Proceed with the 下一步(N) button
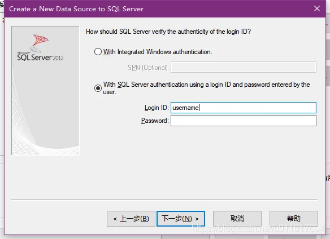 pyautogui.click(x=181, y=219)
